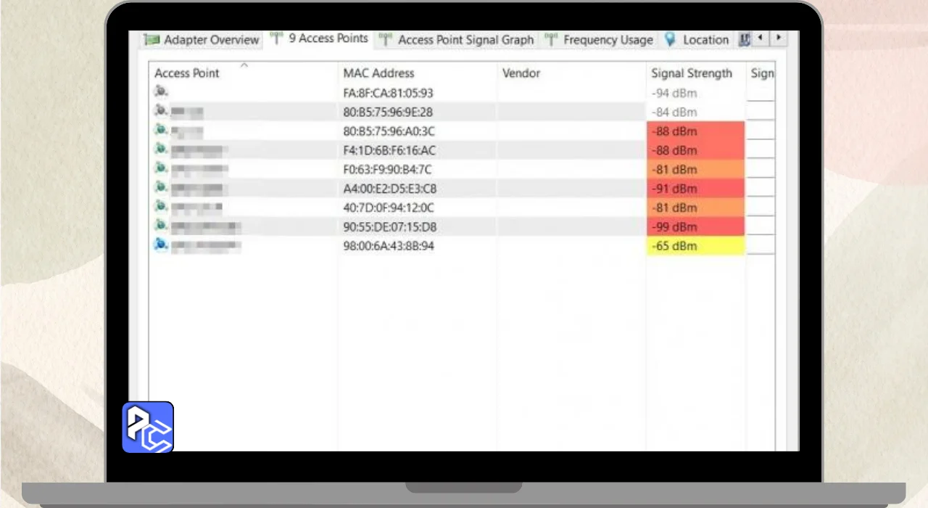Screen dimensions: 928x508
Task: Click the -84 dBm signal strength cell
Action: (695, 112)
